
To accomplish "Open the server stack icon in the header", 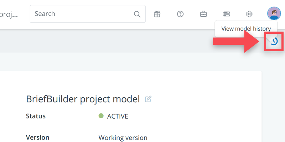I will (227, 14).
